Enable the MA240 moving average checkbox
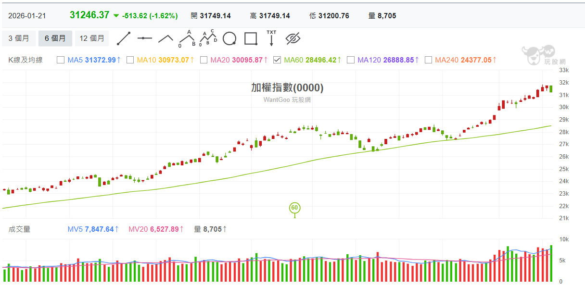 pos(428,60)
